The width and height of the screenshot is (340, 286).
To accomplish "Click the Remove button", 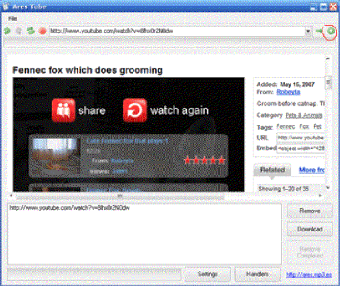I will coord(309,211).
